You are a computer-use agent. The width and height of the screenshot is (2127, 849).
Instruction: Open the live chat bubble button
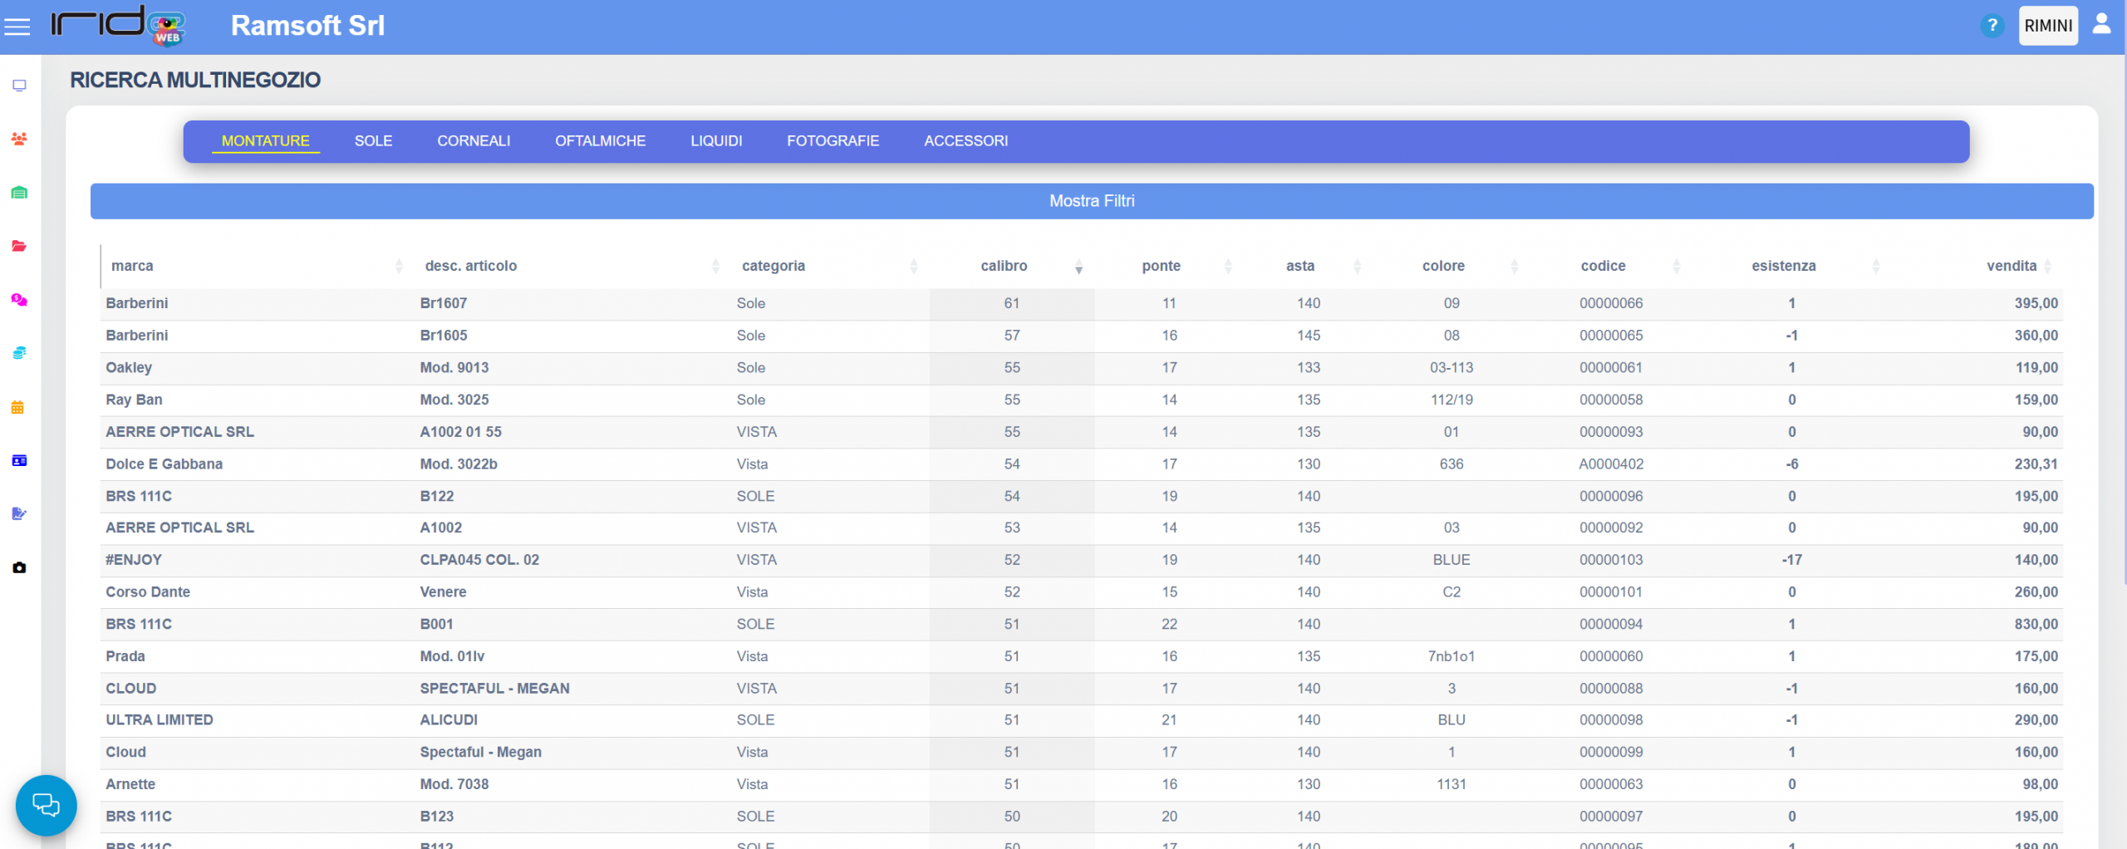(x=46, y=805)
